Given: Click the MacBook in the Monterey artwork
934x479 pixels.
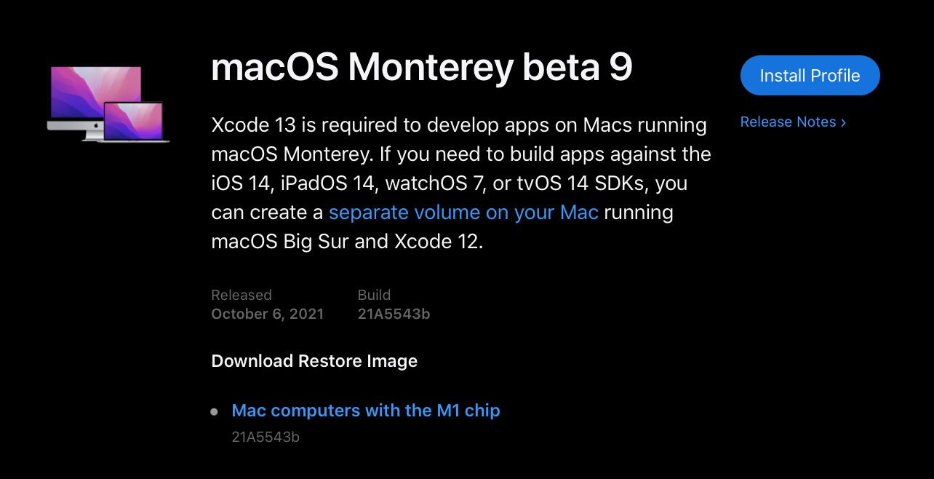Looking at the screenshot, I should click(134, 122).
